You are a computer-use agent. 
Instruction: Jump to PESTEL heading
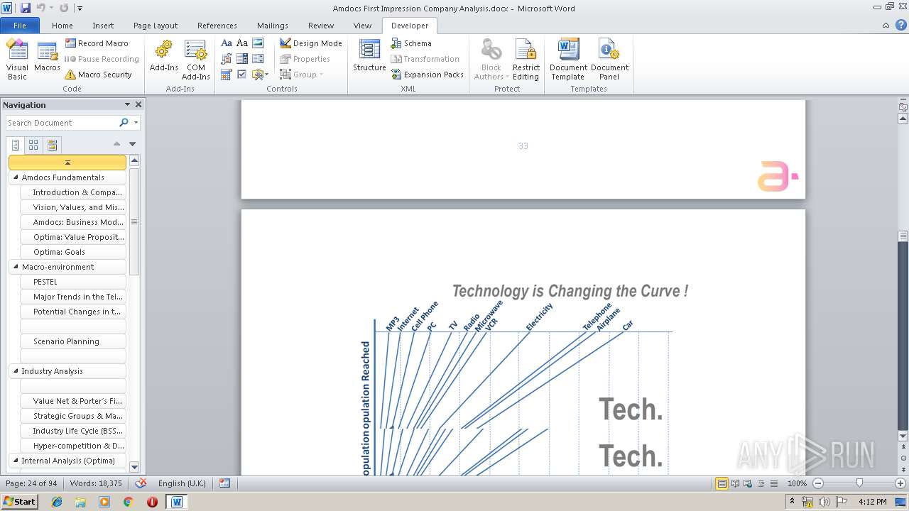(x=73, y=282)
